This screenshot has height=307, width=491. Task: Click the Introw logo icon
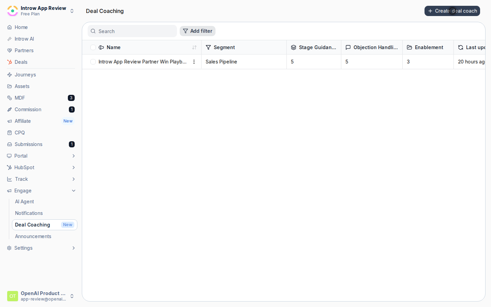(x=13, y=11)
